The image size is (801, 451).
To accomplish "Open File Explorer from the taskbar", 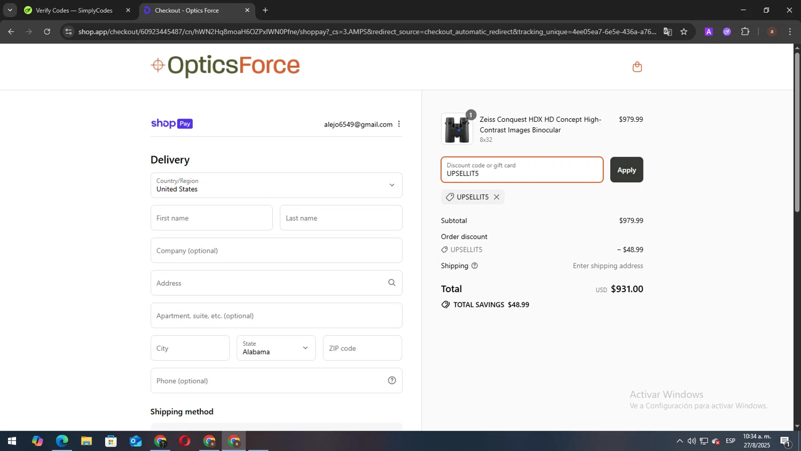I will pyautogui.click(x=87, y=441).
